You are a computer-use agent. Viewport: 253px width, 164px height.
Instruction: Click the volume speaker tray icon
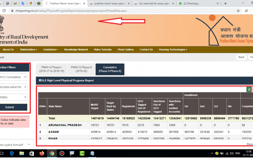pos(232,153)
